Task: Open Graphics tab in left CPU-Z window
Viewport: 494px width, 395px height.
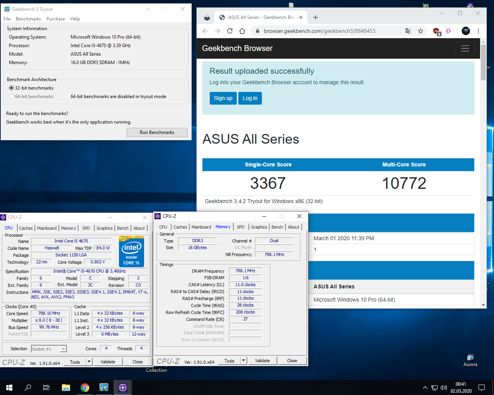Action: 105,228
